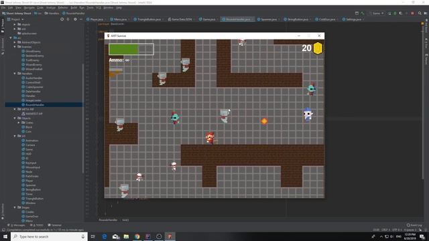Switch to Player.java editor tab
This screenshot has width=429, height=241.
(x=95, y=19)
